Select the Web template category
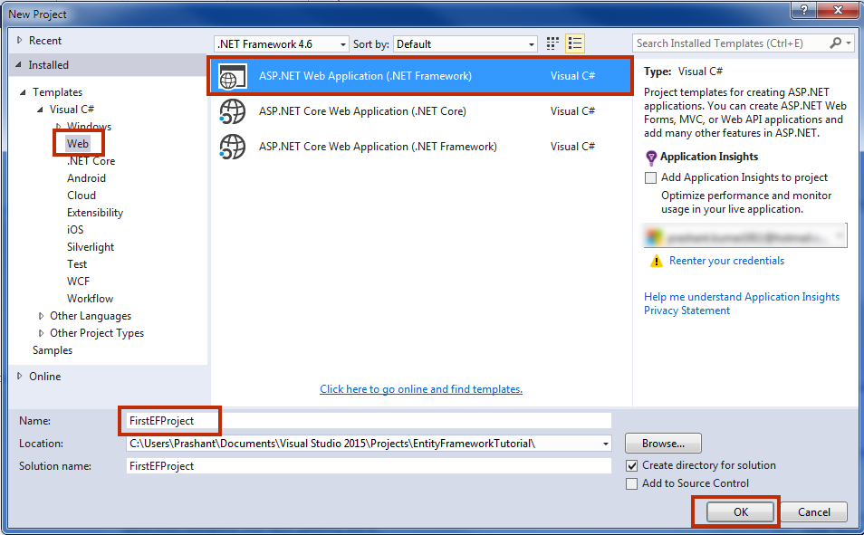The image size is (864, 535). 78,144
